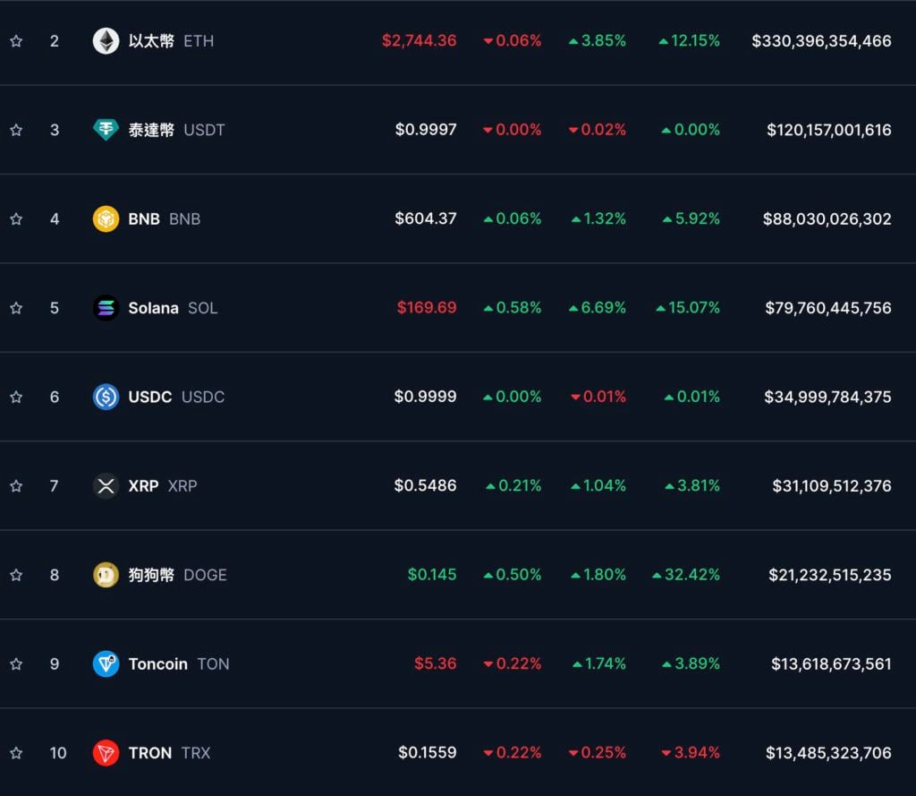This screenshot has height=796, width=916.
Task: Click the Ethereum coin logo icon
Action: click(106, 41)
